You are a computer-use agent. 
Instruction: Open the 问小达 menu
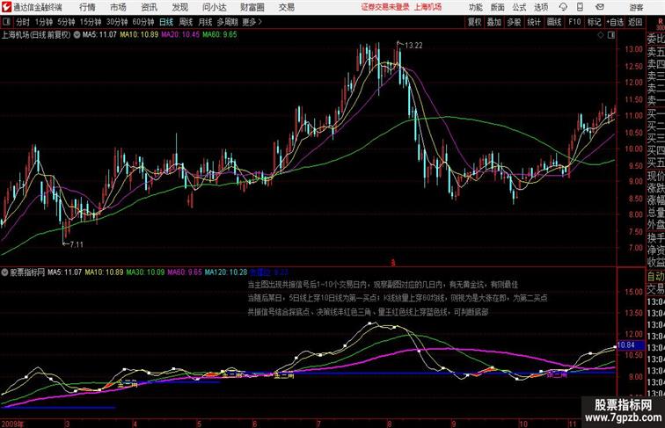pyautogui.click(x=215, y=7)
